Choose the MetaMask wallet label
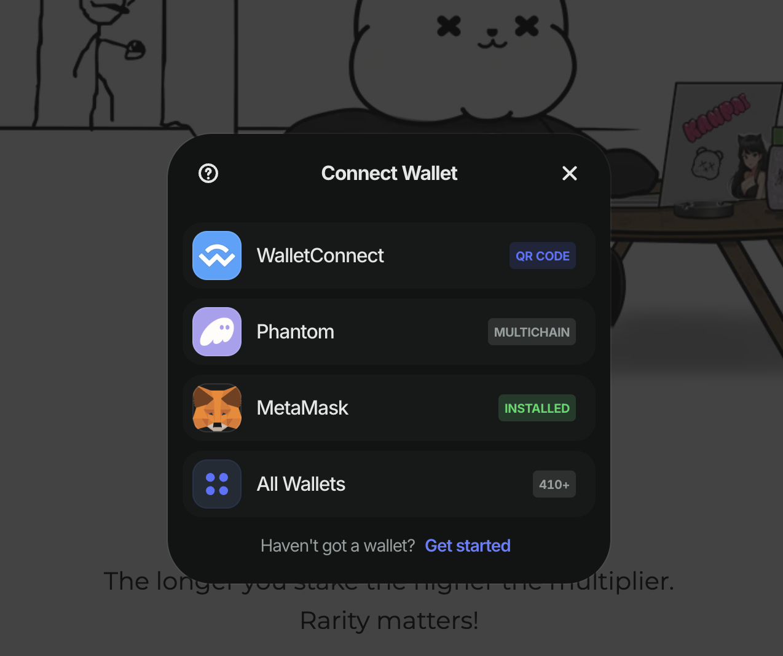Image resolution: width=783 pixels, height=656 pixels. coord(302,408)
